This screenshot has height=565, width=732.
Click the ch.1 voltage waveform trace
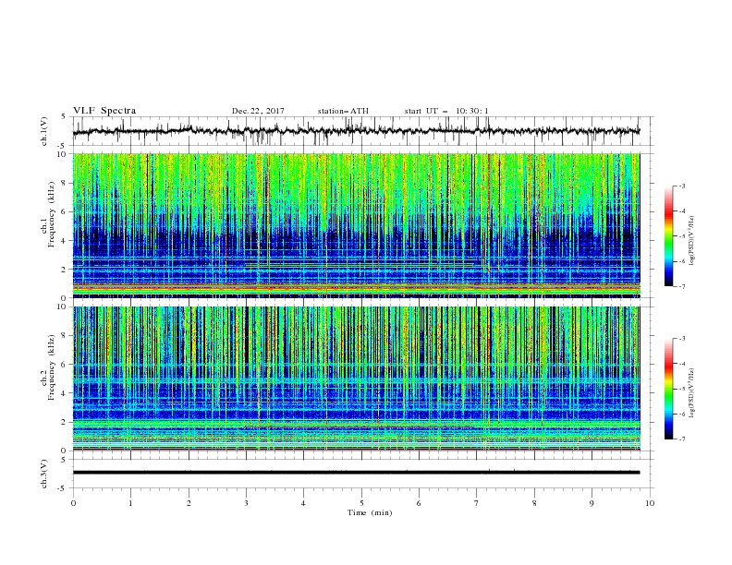point(356,131)
